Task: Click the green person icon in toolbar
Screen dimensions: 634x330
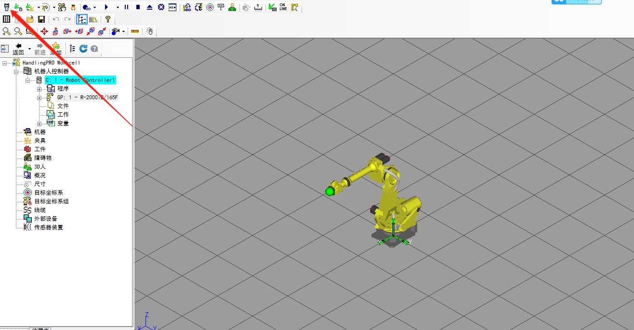Action: [232, 7]
